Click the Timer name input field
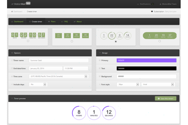 click(x=59, y=60)
